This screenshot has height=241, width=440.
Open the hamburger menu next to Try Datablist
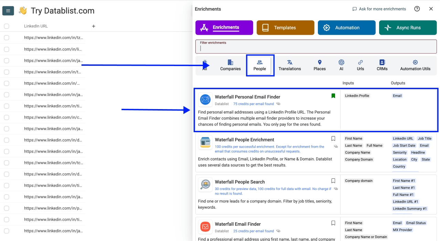(x=8, y=10)
